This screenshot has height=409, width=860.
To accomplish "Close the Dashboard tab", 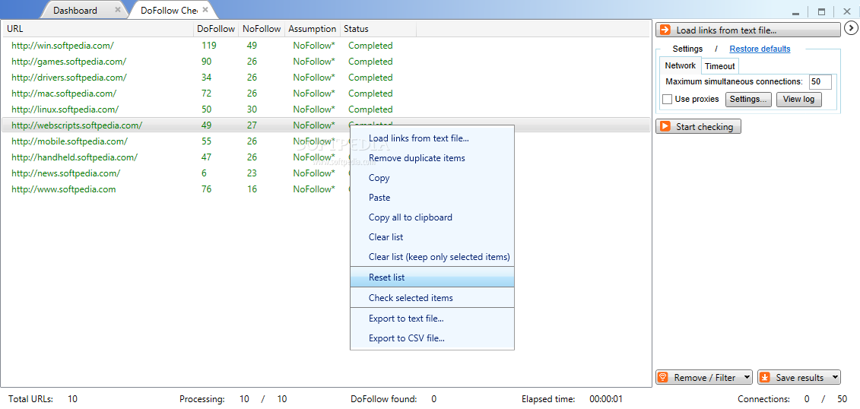I will coord(118,10).
